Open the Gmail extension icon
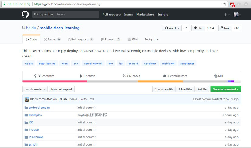Screen dimensions: 251x148 pyautogui.click(x=232, y=5)
